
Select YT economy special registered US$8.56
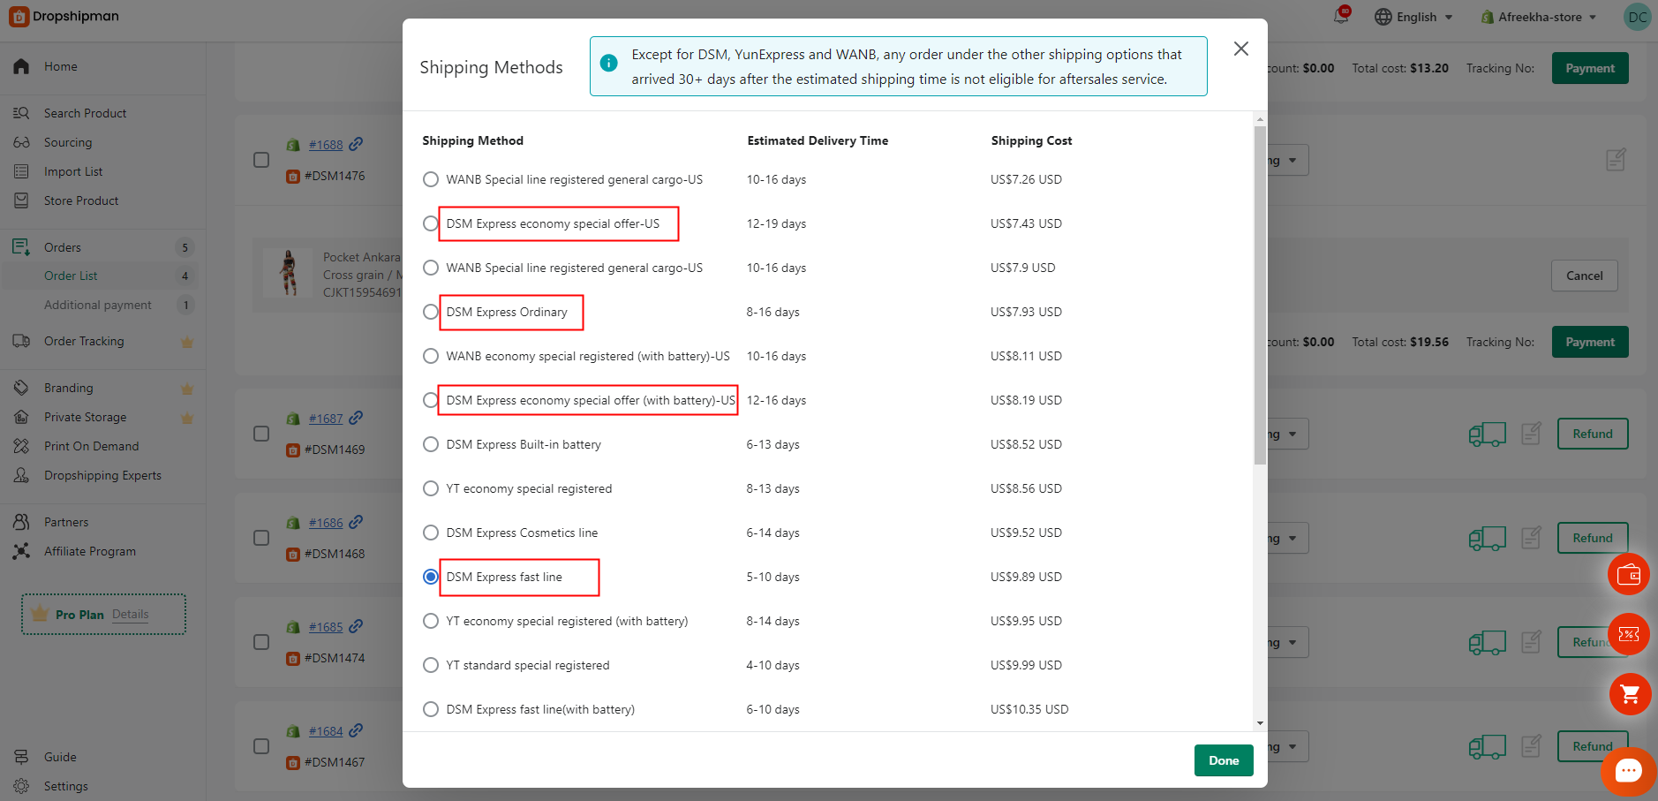coord(431,488)
